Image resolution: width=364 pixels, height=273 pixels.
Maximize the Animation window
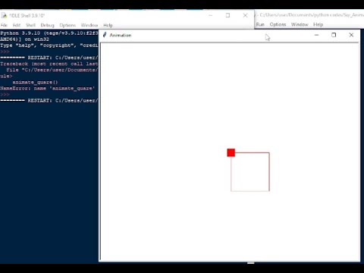(x=334, y=35)
